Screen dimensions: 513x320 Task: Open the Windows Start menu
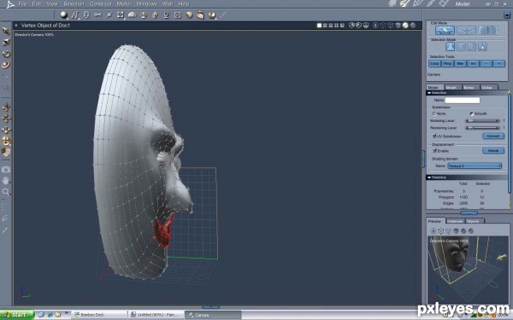click(x=16, y=315)
